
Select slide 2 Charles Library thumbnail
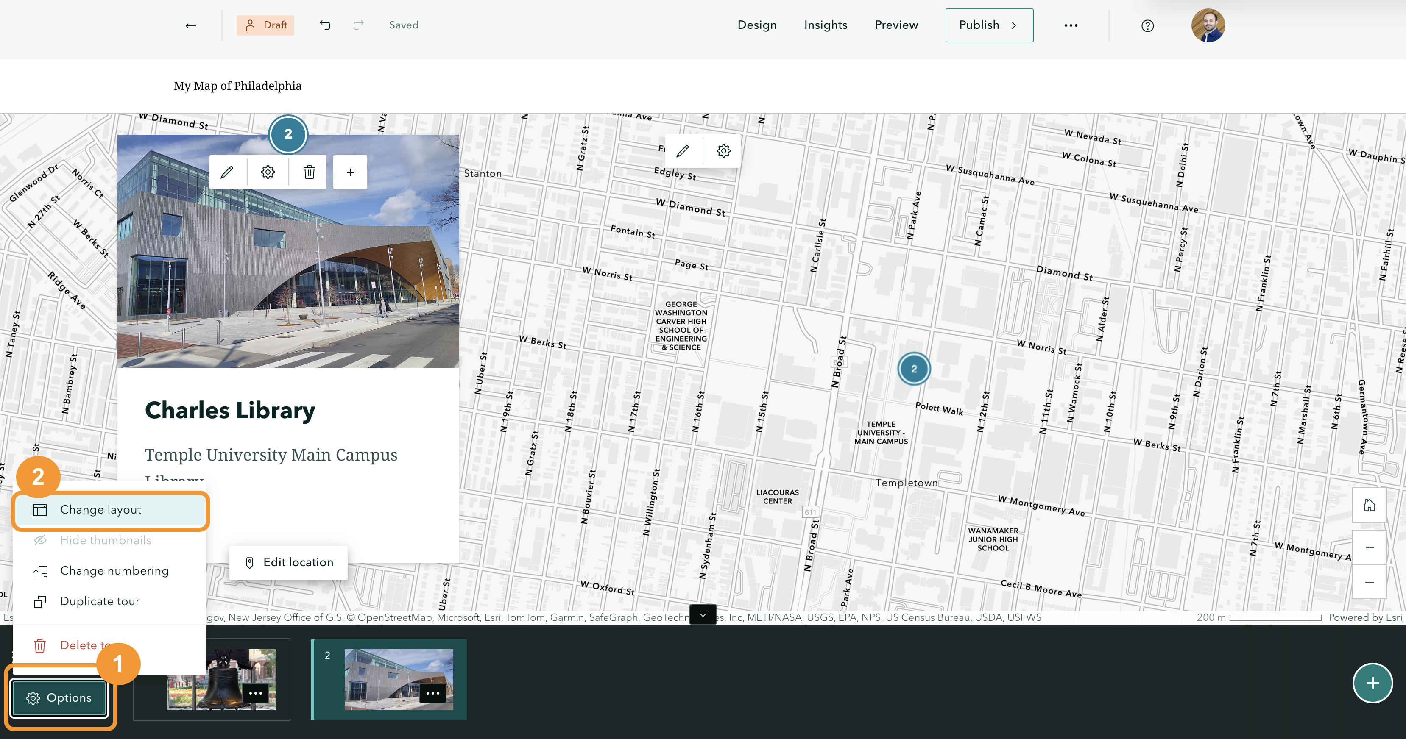coord(389,680)
